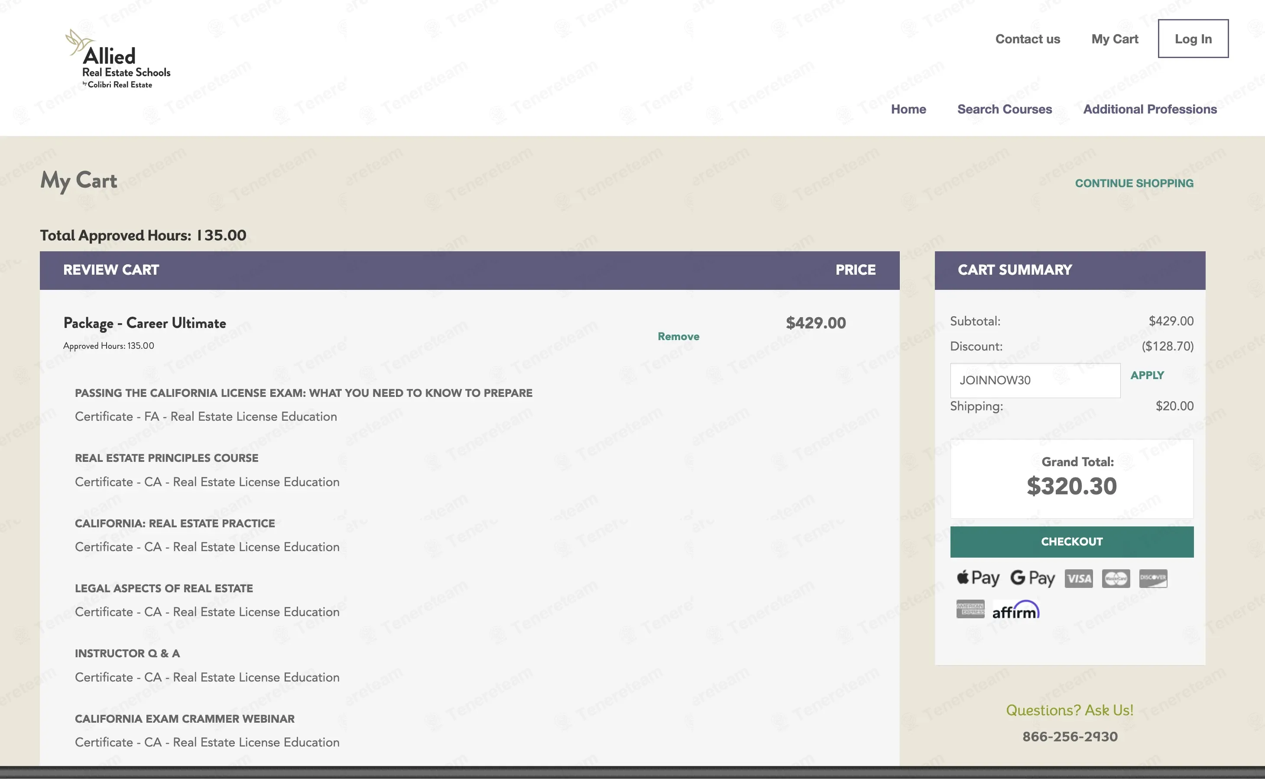Image resolution: width=1265 pixels, height=779 pixels.
Task: Click the Apple Pay payment icon
Action: coord(978,578)
